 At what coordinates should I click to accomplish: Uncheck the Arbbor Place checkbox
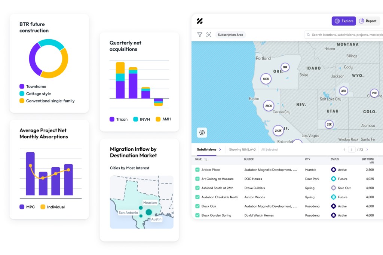(x=197, y=170)
